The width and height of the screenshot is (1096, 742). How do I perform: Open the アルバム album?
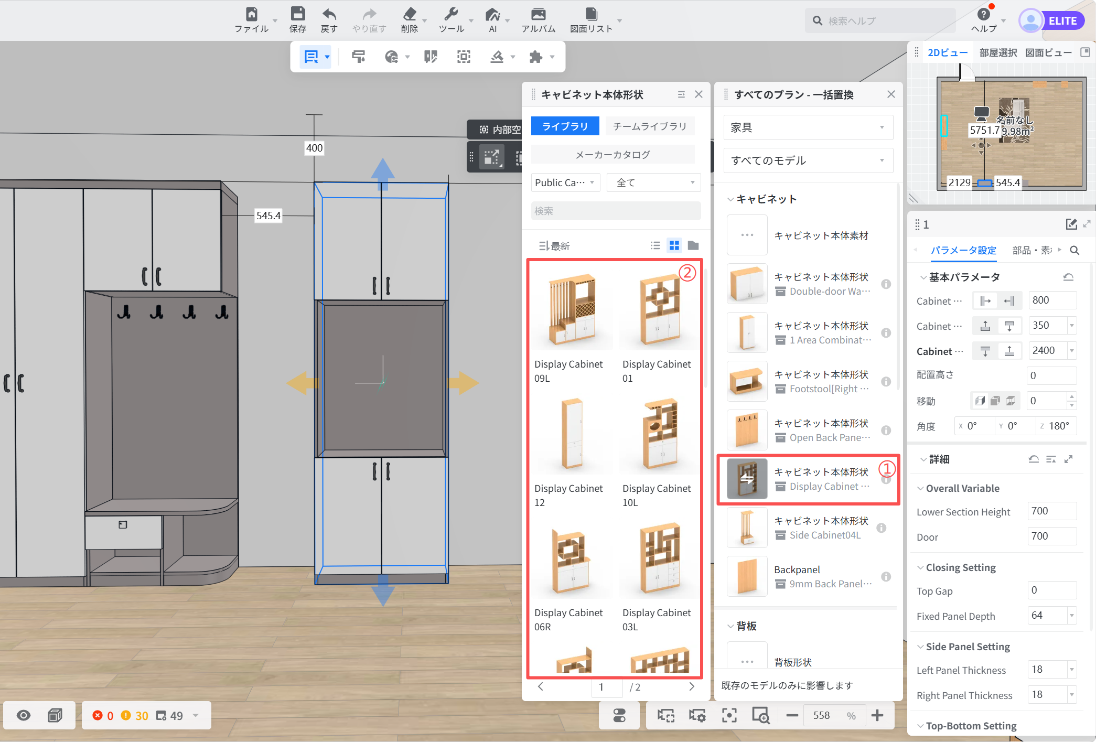(x=539, y=20)
